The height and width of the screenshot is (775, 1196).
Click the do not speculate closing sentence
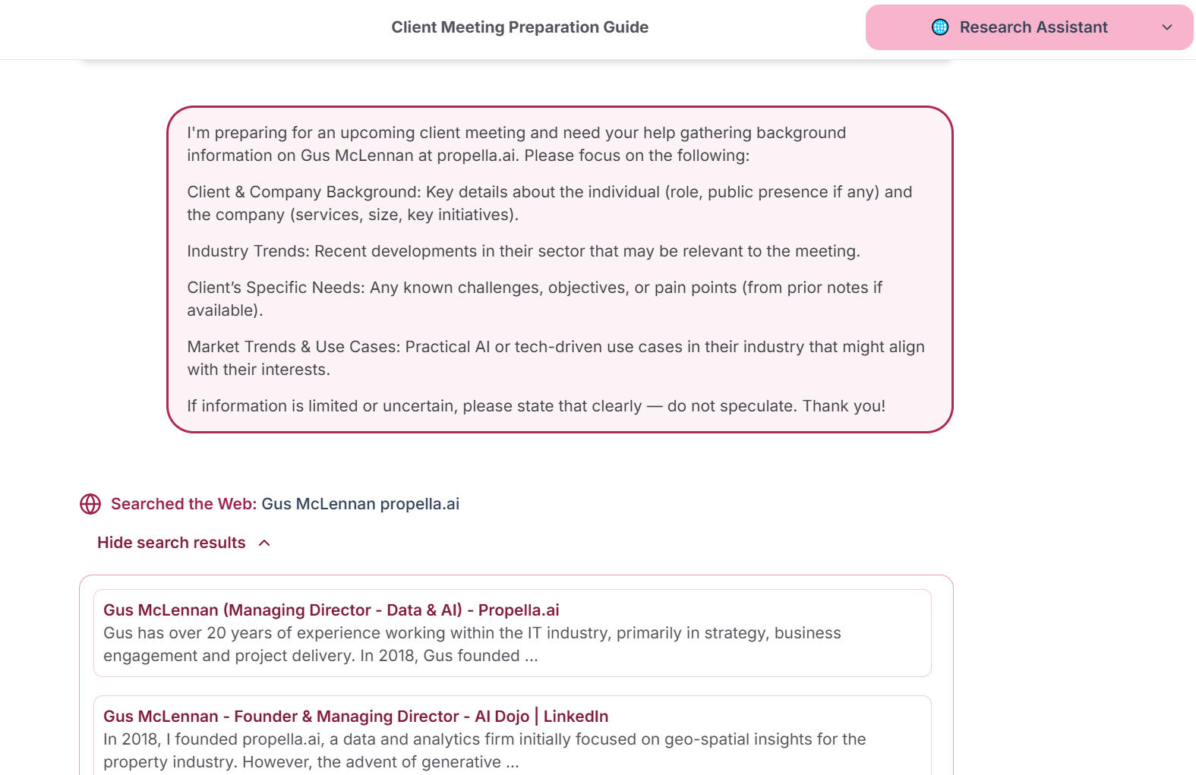[536, 406]
